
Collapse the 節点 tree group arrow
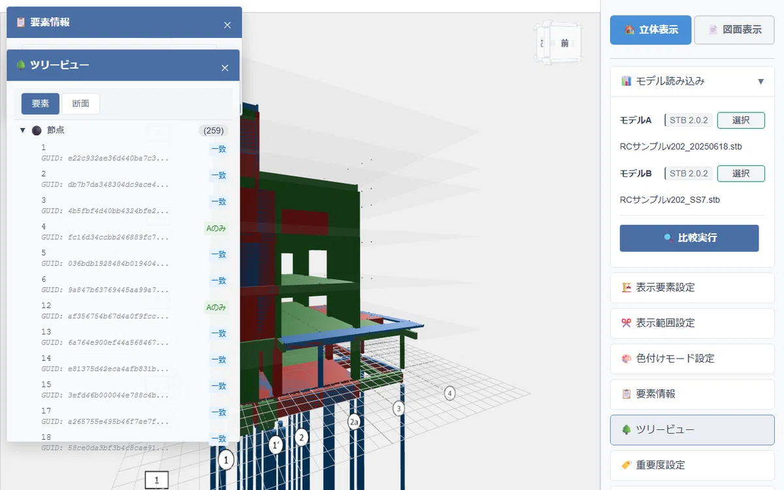[22, 131]
